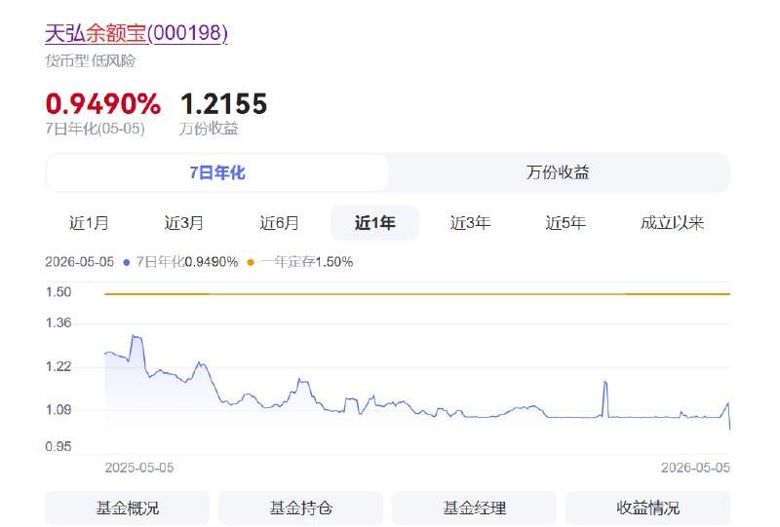
Task: Click the 1.36 y-axis label
Action: pos(58,323)
